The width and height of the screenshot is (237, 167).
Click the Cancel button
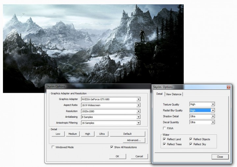click(139, 156)
